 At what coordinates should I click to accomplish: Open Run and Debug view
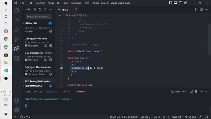click(x=17, y=30)
